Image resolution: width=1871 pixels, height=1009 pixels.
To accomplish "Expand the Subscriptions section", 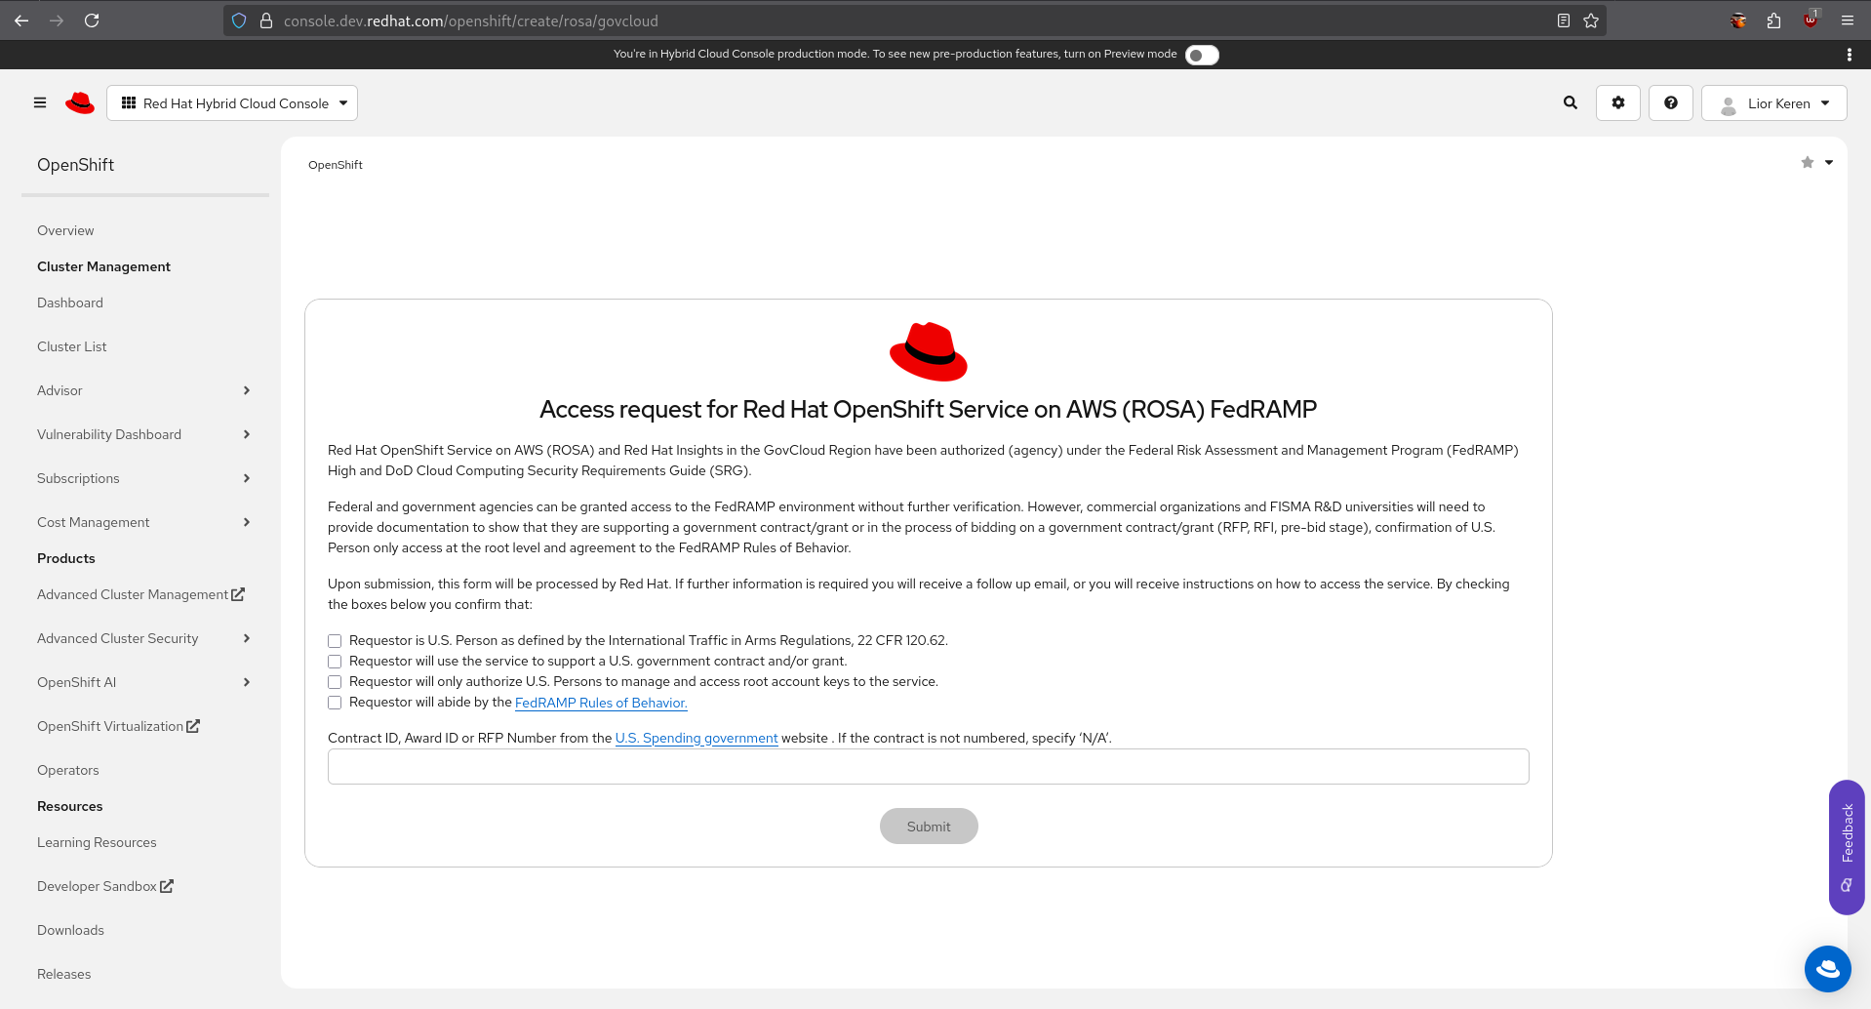I will 144,478.
